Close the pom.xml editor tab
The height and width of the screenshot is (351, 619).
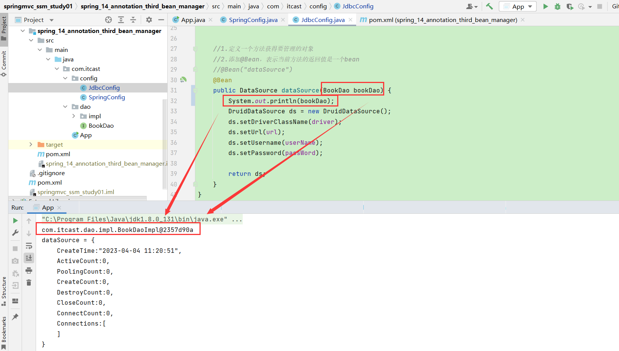[x=523, y=20]
